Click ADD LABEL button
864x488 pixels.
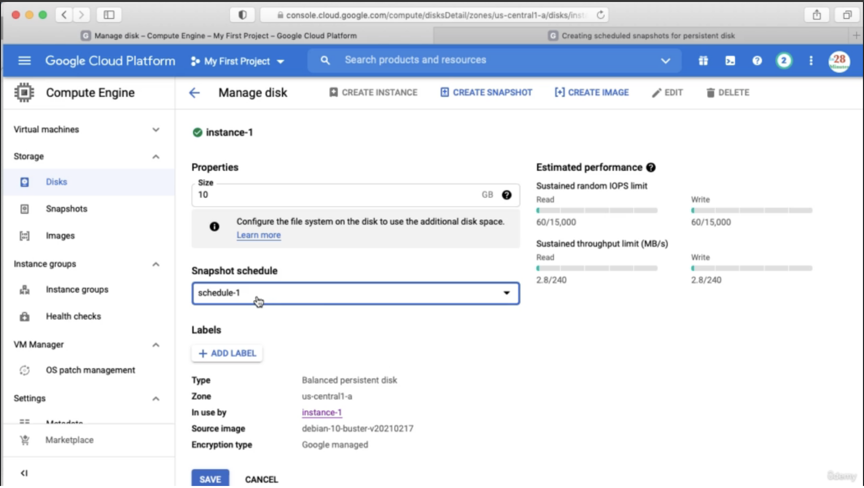click(x=227, y=353)
